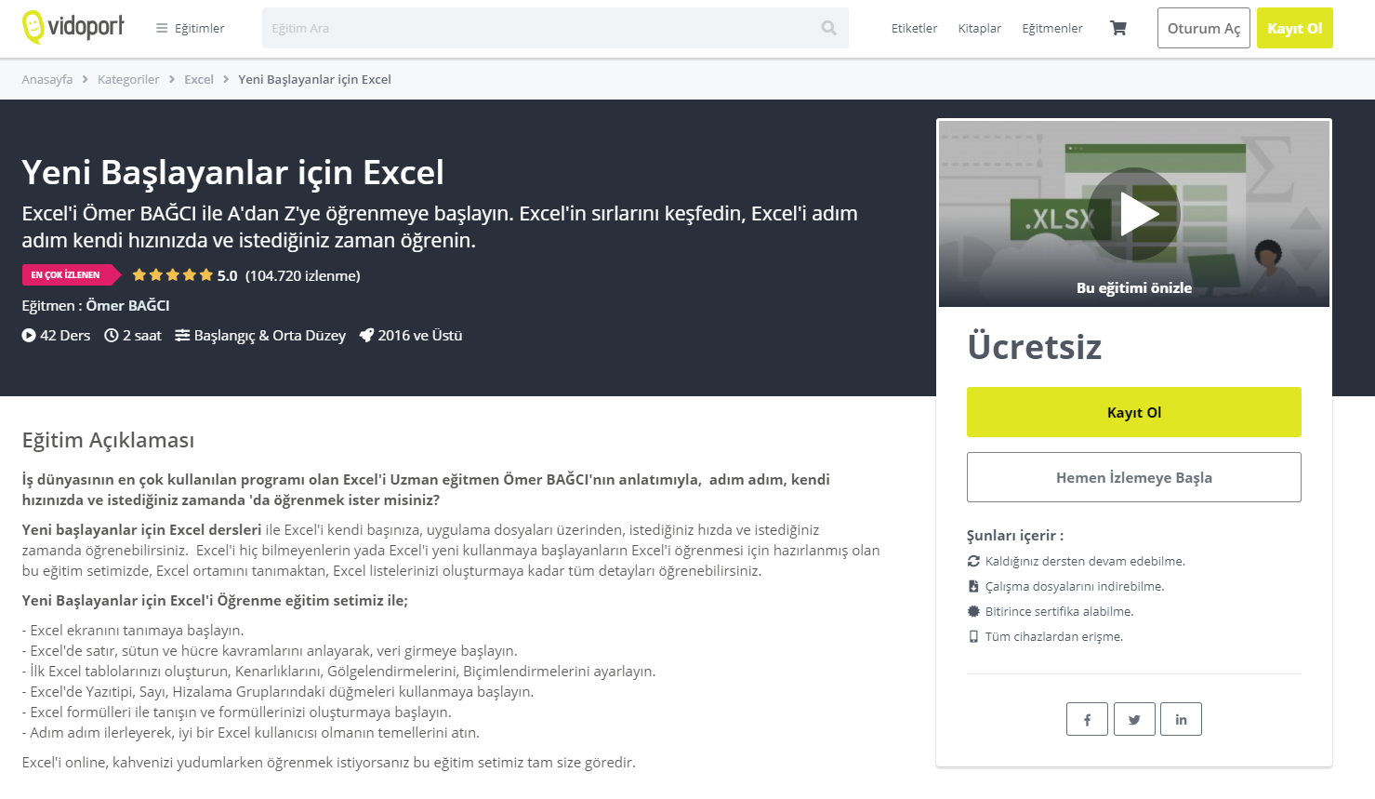The width and height of the screenshot is (1375, 799).
Task: Click Hemen İzlemeye Başla button
Action: click(1134, 477)
